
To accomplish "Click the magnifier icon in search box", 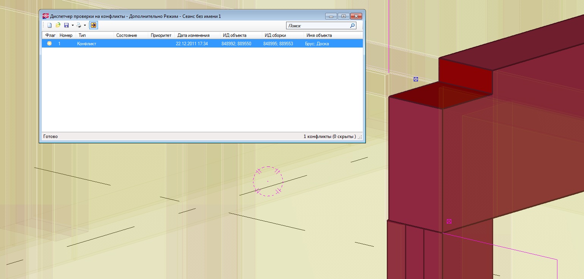I will pyautogui.click(x=352, y=26).
